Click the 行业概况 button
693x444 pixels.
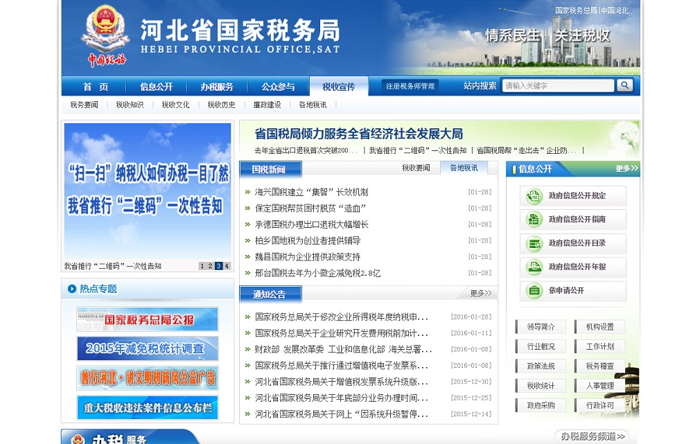(x=541, y=346)
